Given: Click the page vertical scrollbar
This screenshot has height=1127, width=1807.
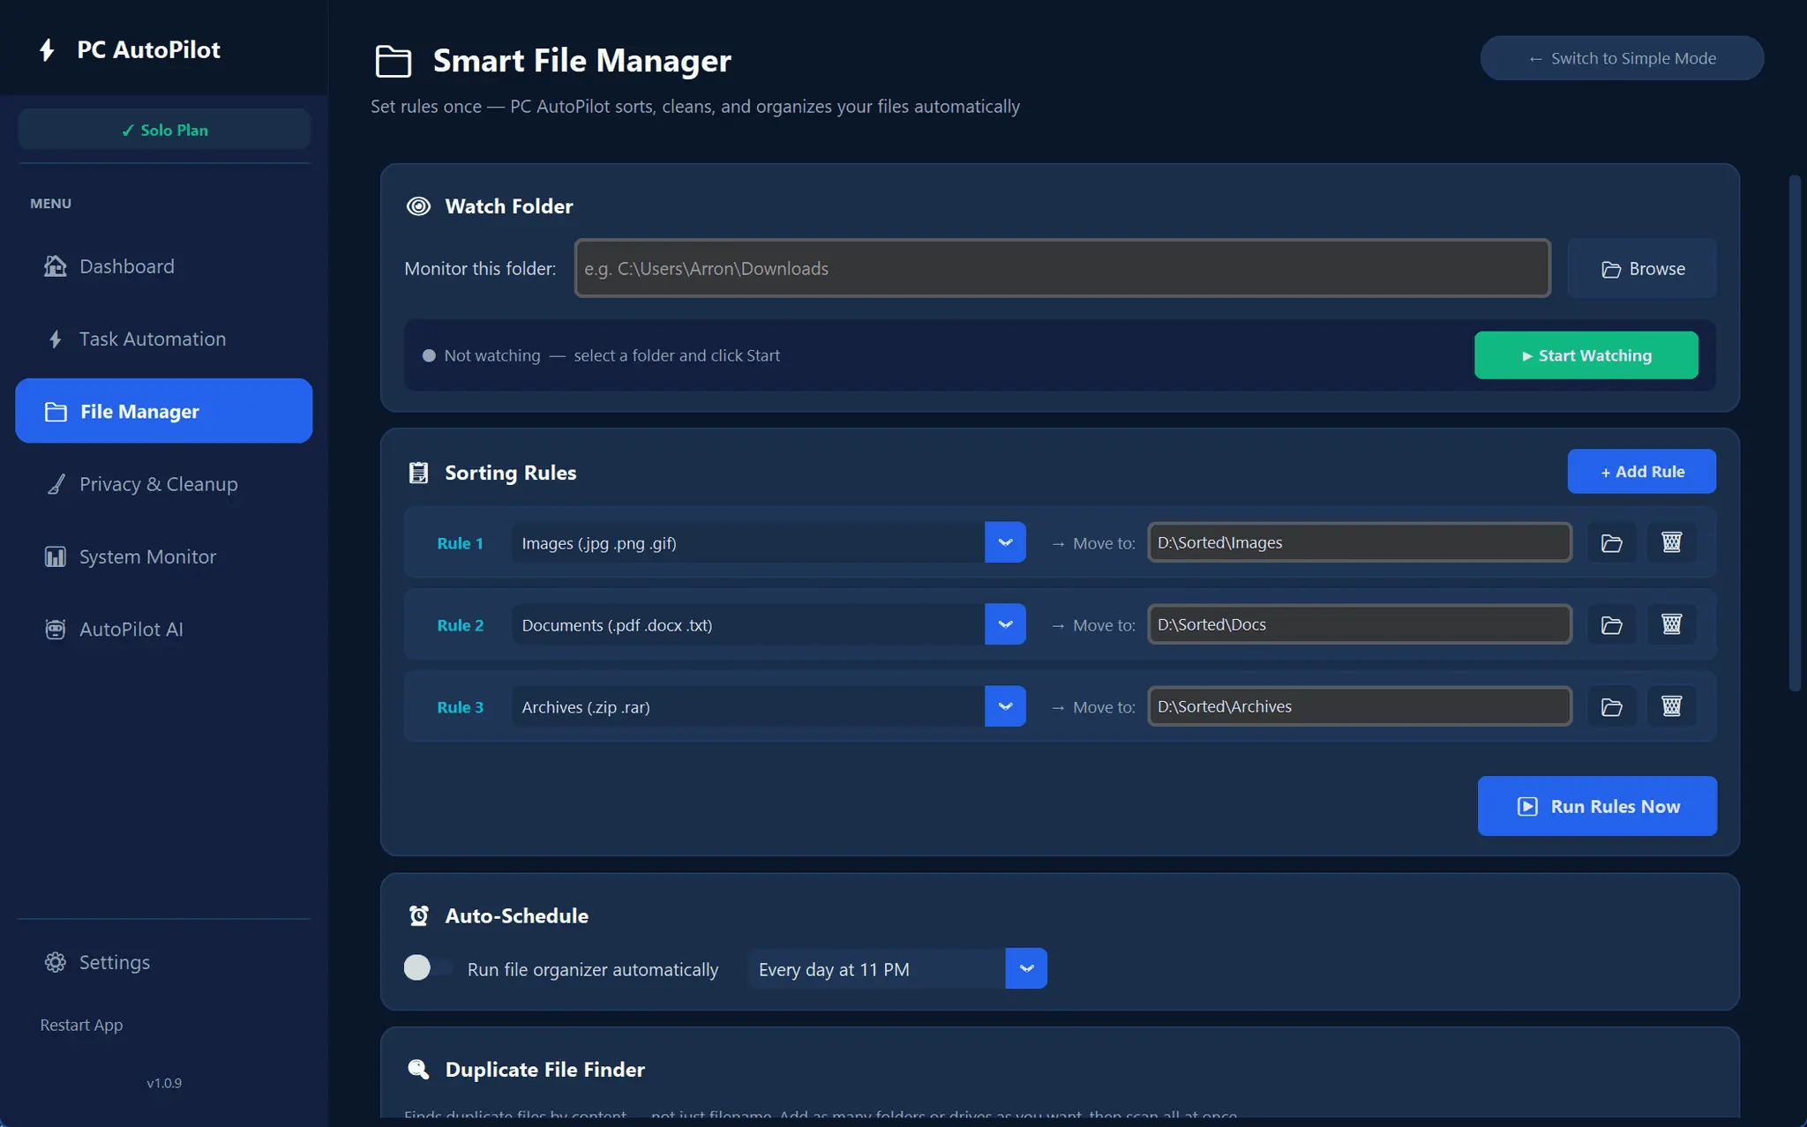Looking at the screenshot, I should [1795, 432].
